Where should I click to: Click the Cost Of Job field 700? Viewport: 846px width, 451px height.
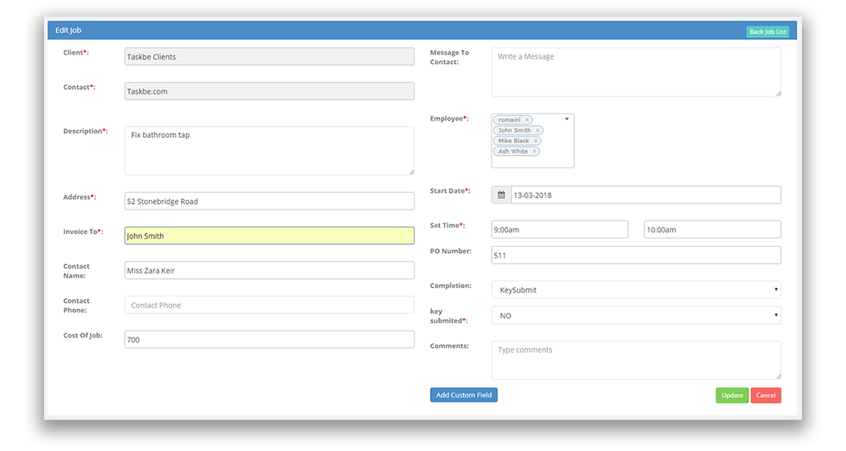tap(269, 339)
